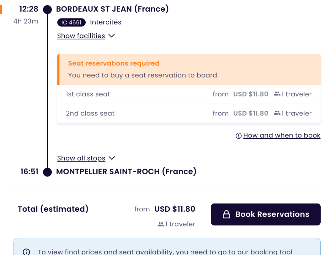This screenshot has width=331, height=255.
Task: Click the lock icon on Book Reservations
Action: 226,215
